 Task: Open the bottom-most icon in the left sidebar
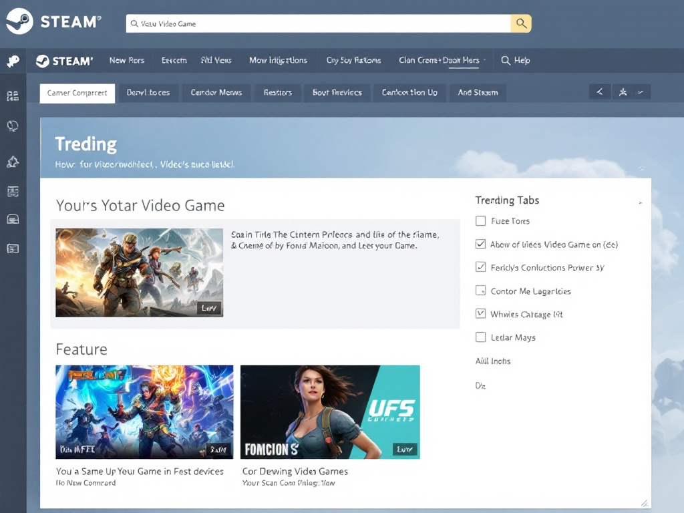tap(13, 248)
